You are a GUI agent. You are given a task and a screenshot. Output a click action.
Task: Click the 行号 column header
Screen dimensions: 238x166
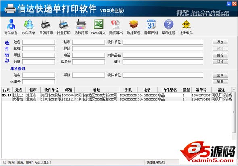click(x=7, y=90)
